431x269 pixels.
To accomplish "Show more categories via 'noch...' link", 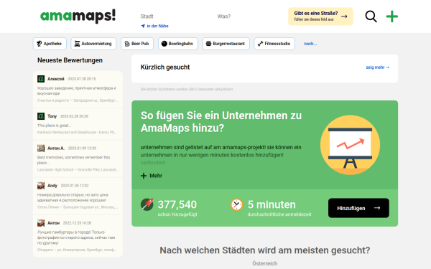I will [310, 44].
